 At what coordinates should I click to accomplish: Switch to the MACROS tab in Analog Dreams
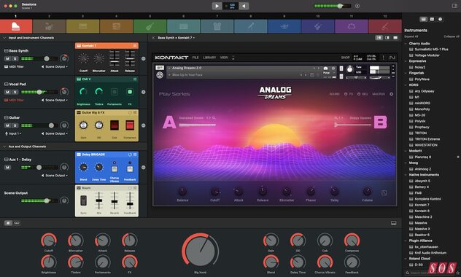click(x=379, y=94)
